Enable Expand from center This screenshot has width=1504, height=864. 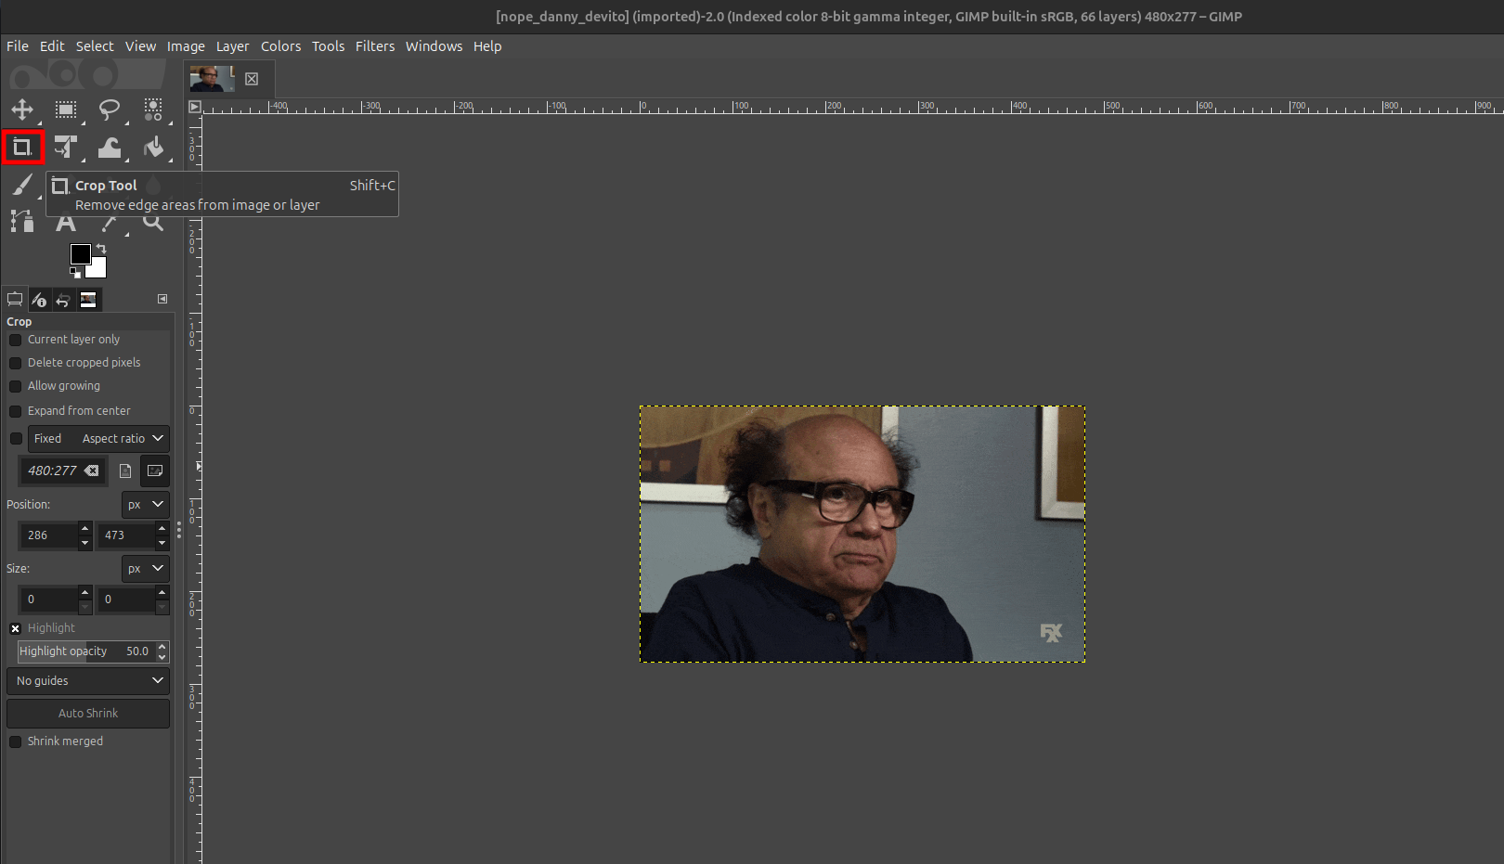[x=15, y=411]
